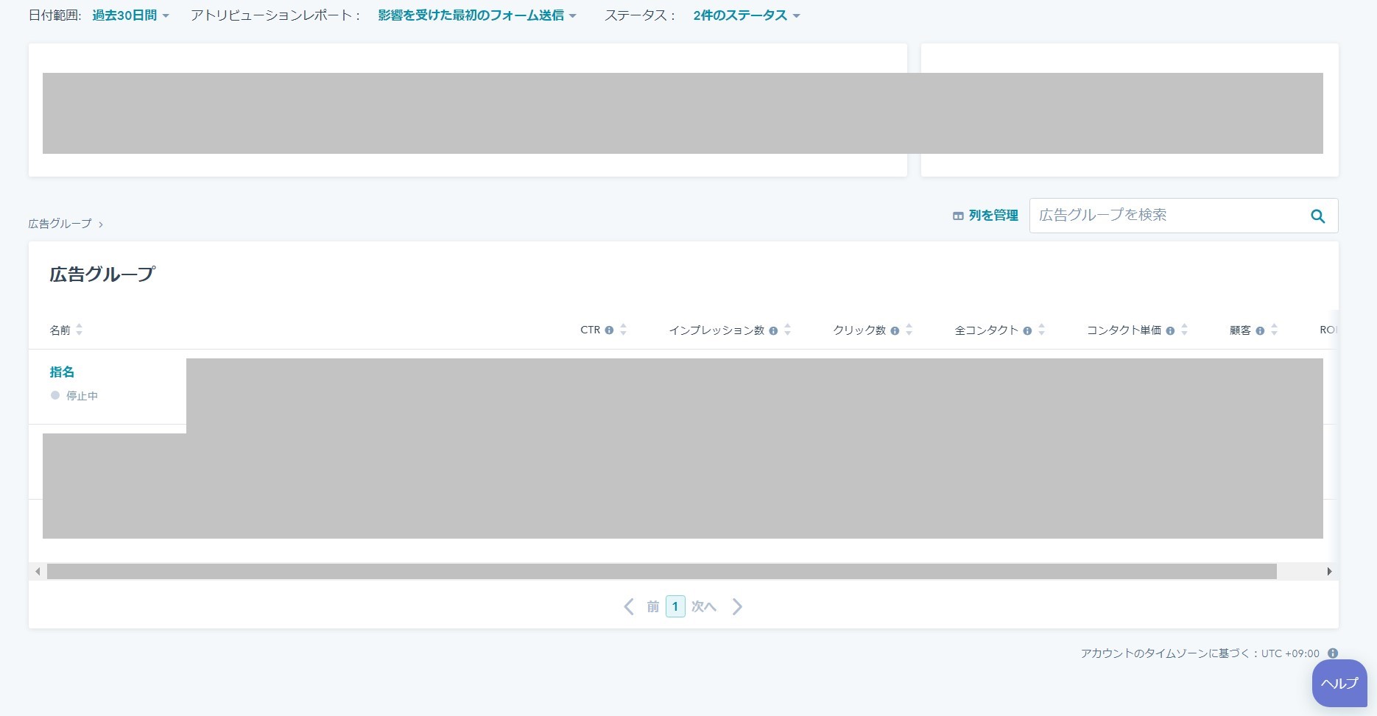This screenshot has height=716, width=1377.
Task: Sort by コンタクト単価 column arrows
Action: click(x=1184, y=330)
